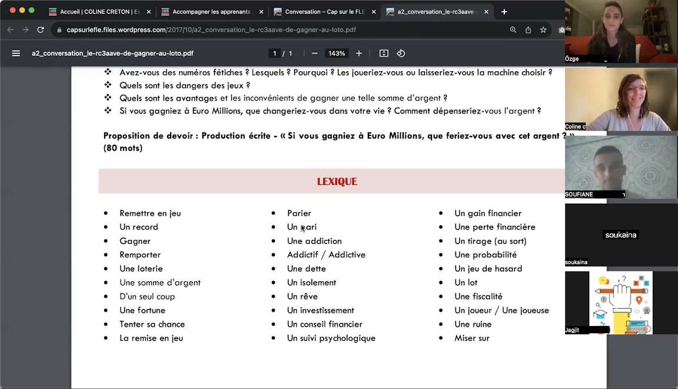Click the word 'Un investissement'
The height and width of the screenshot is (389, 678).
click(x=320, y=310)
